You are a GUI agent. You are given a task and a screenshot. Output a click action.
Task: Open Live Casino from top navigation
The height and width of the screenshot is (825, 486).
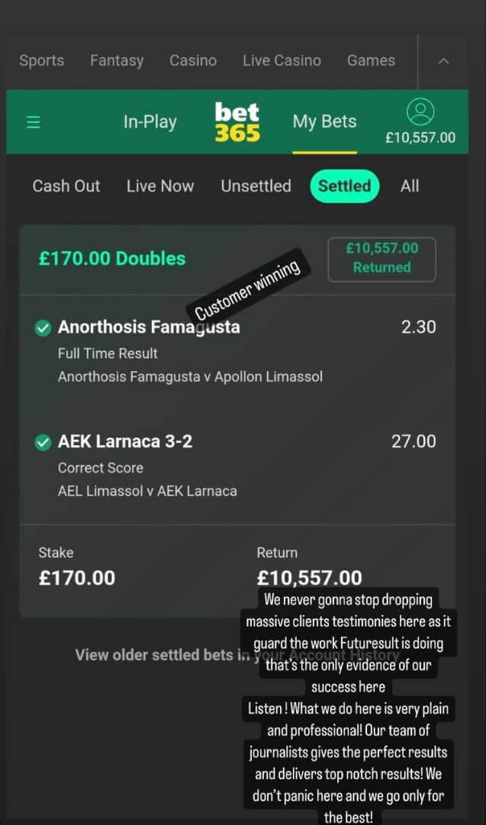(x=282, y=61)
